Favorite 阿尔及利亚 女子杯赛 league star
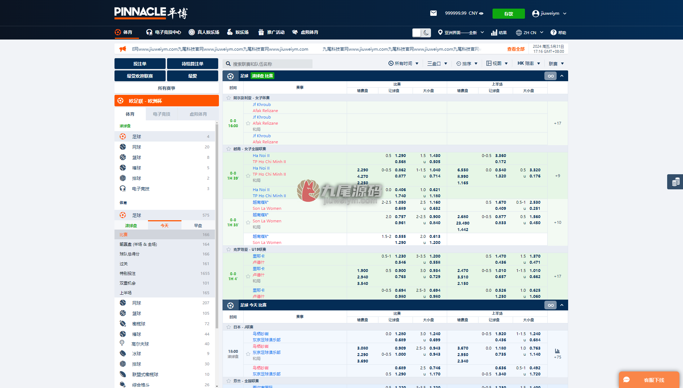 click(x=229, y=98)
